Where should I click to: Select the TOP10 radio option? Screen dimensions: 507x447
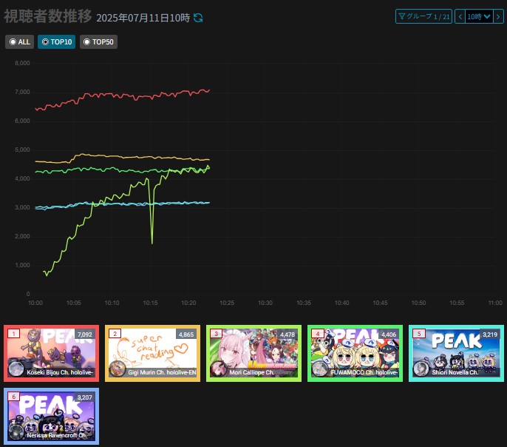57,41
